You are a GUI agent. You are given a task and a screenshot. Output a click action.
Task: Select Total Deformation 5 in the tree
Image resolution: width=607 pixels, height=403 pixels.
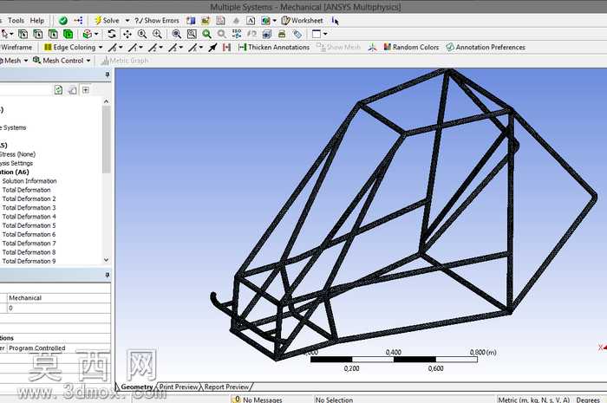coord(29,225)
